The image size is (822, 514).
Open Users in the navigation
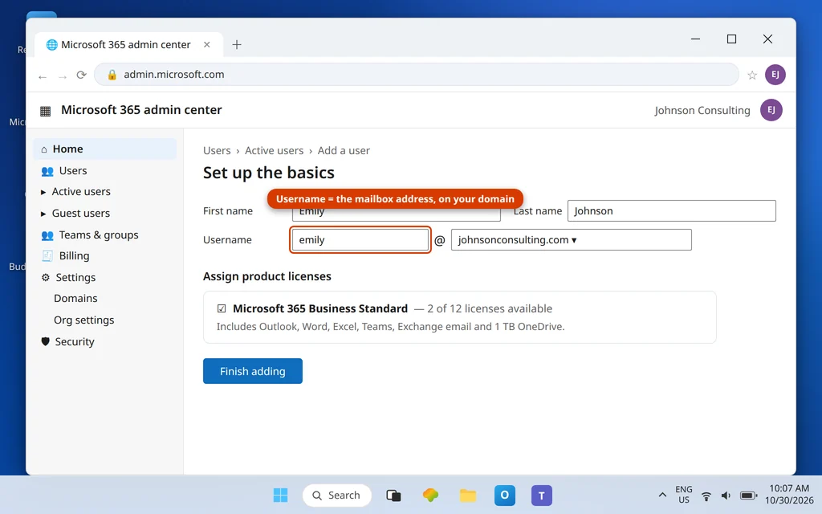73,171
